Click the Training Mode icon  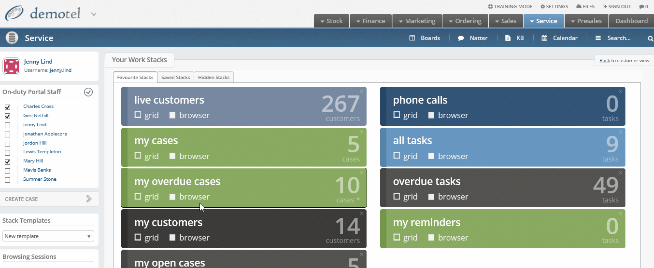(x=490, y=7)
